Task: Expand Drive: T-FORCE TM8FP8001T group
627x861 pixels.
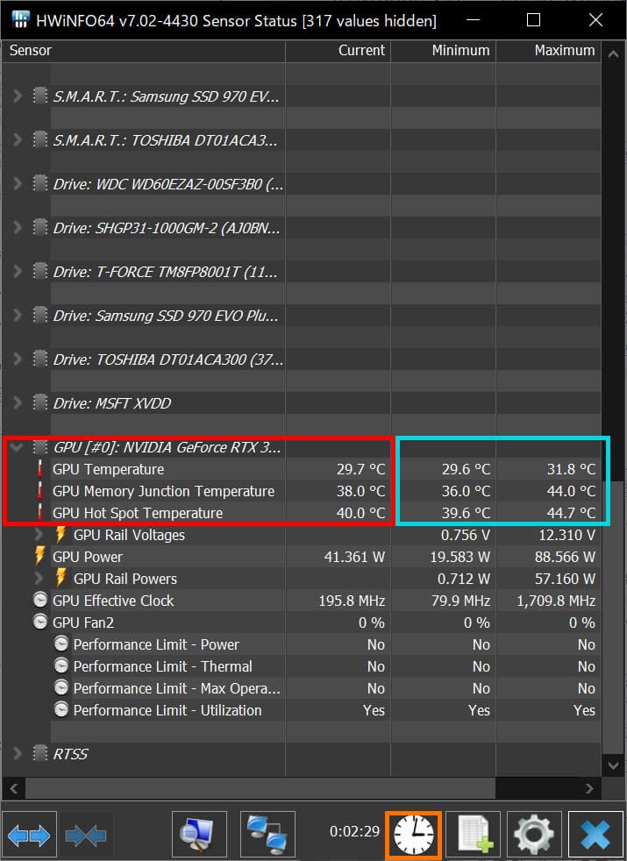Action: [x=18, y=271]
